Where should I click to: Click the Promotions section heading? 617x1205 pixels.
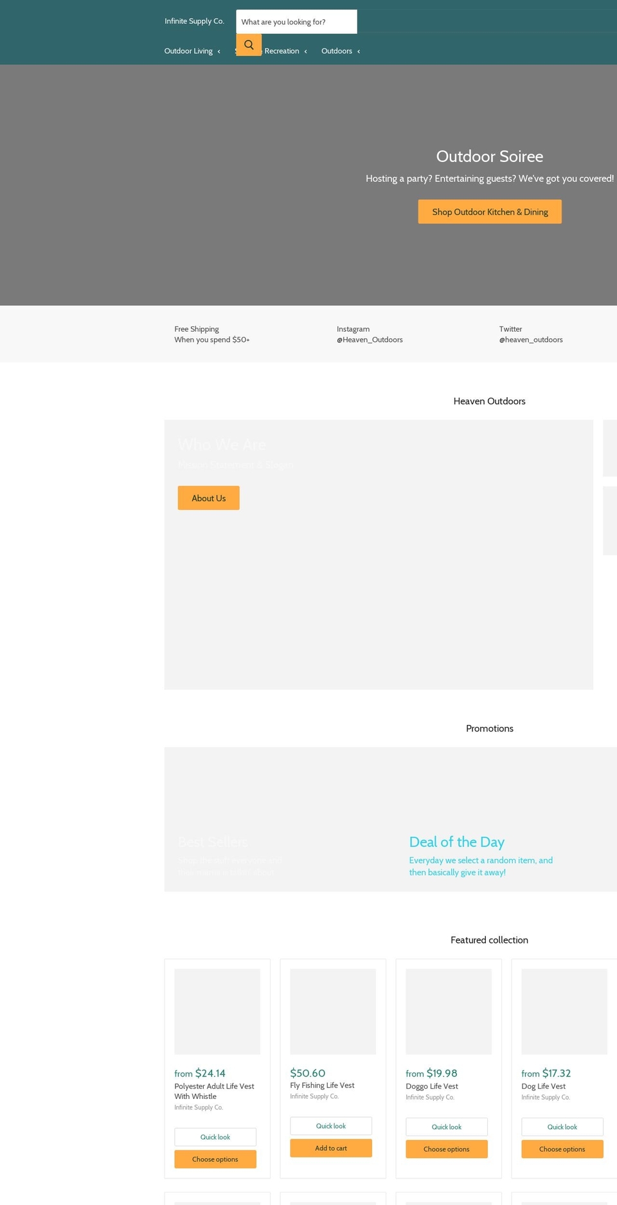490,728
